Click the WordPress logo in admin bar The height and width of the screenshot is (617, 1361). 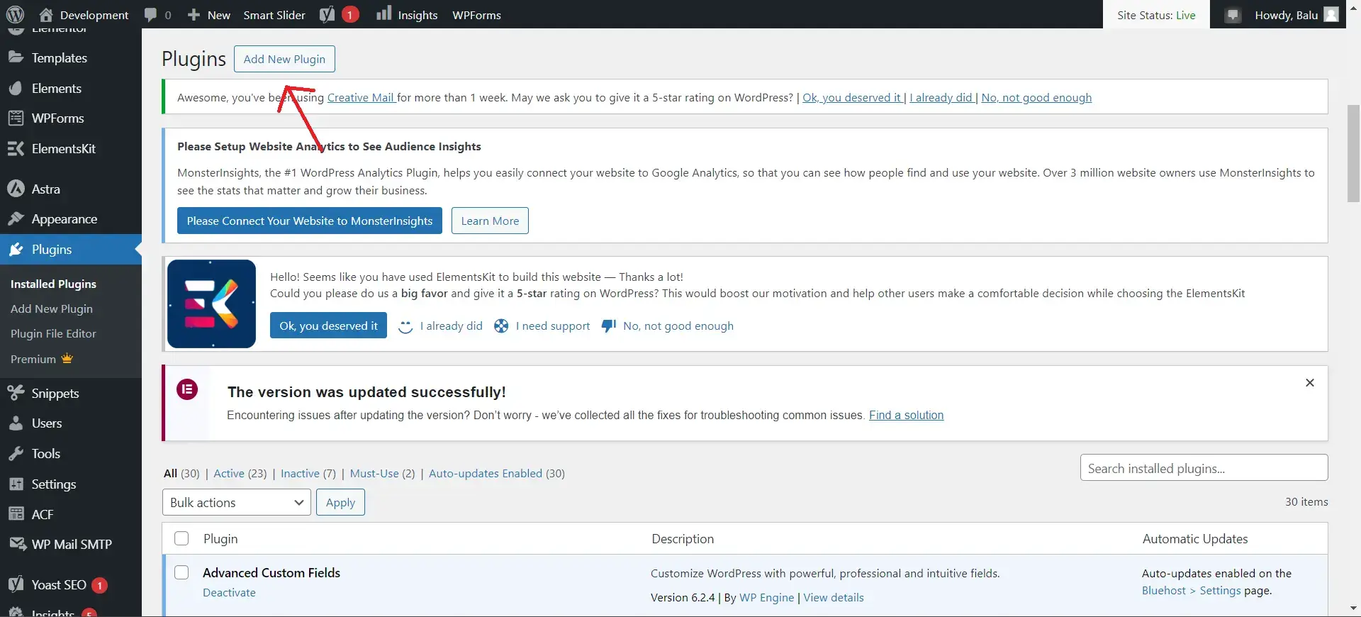(x=15, y=14)
